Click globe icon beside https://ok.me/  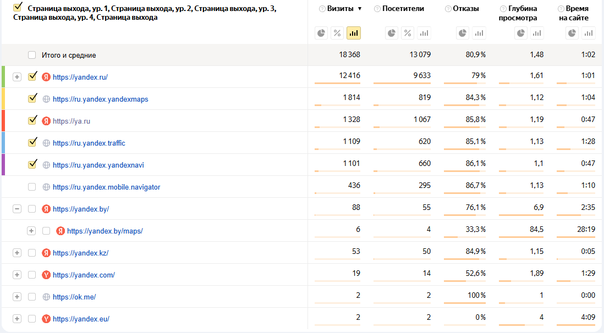click(x=46, y=297)
